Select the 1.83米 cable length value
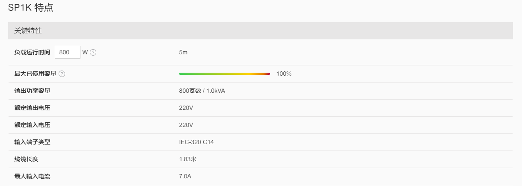The image size is (522, 186). coord(188,159)
